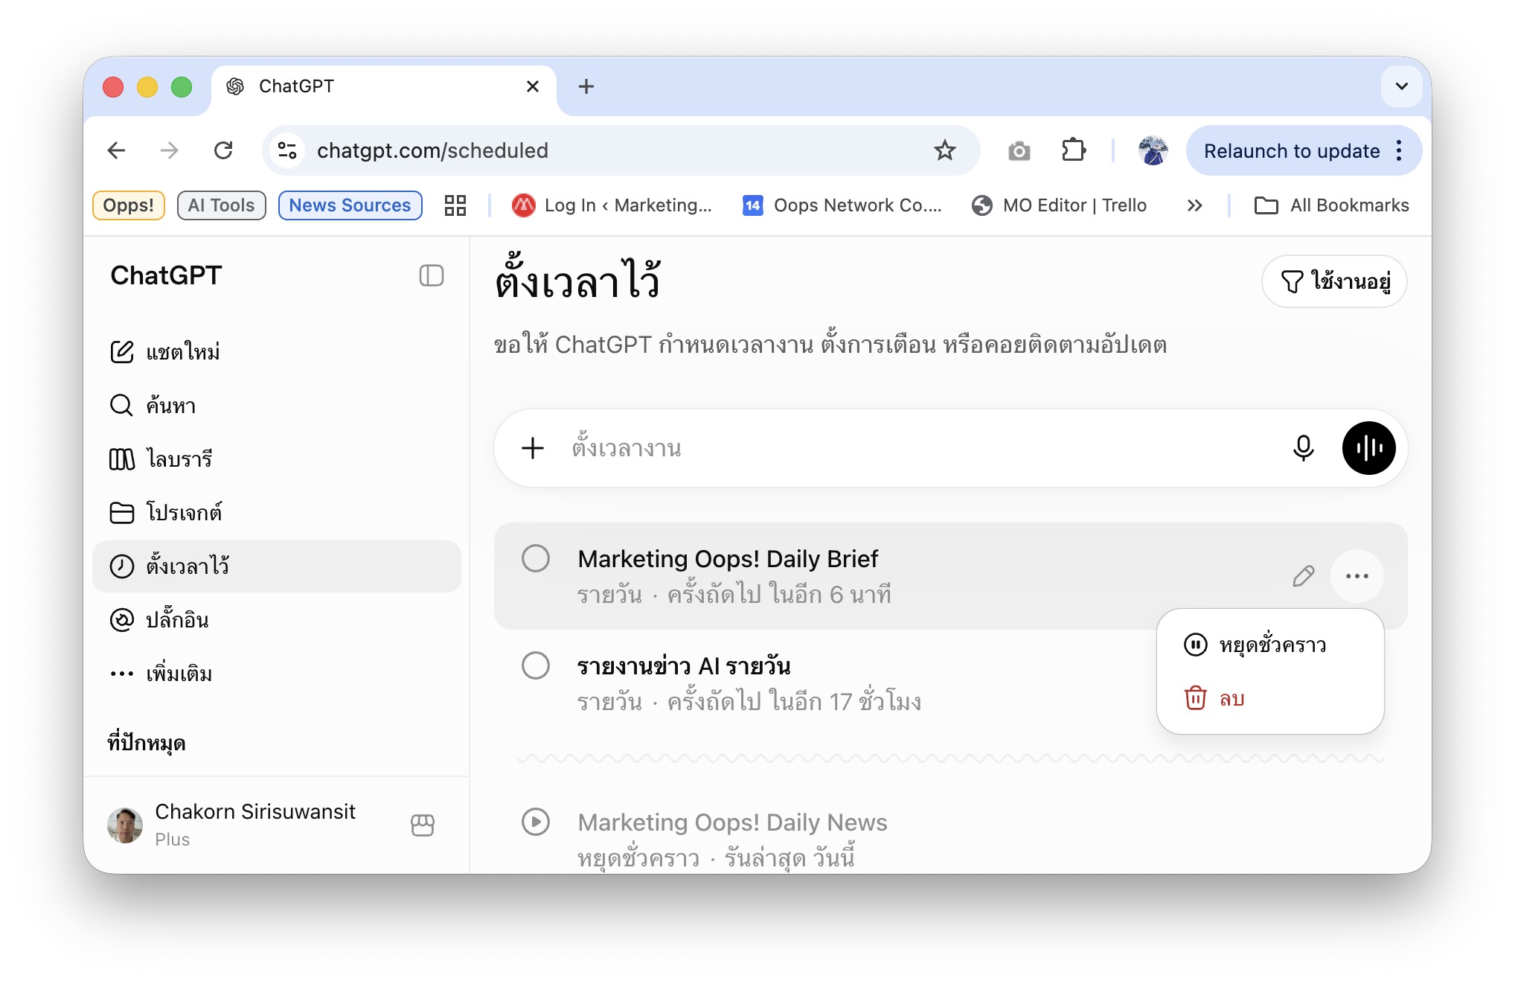Click the three-dot options for Marketing Oops! Daily Brief

(x=1357, y=575)
